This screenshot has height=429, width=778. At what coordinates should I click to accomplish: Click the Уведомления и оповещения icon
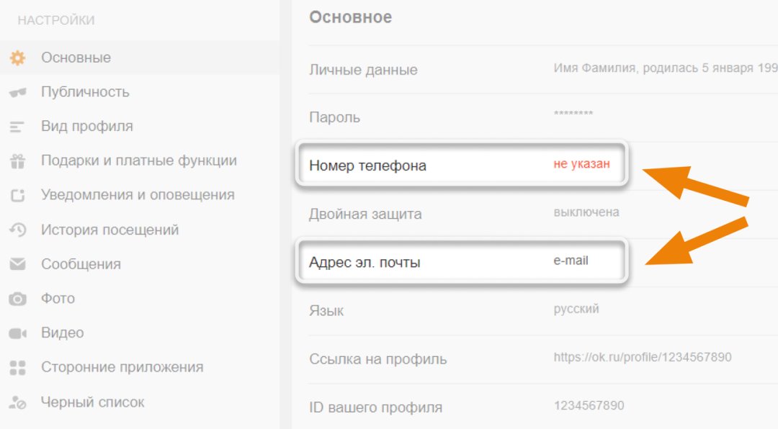[x=17, y=195]
